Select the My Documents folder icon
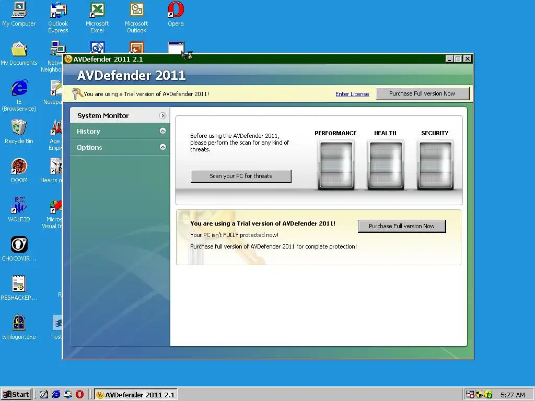535x401 pixels. [19, 53]
